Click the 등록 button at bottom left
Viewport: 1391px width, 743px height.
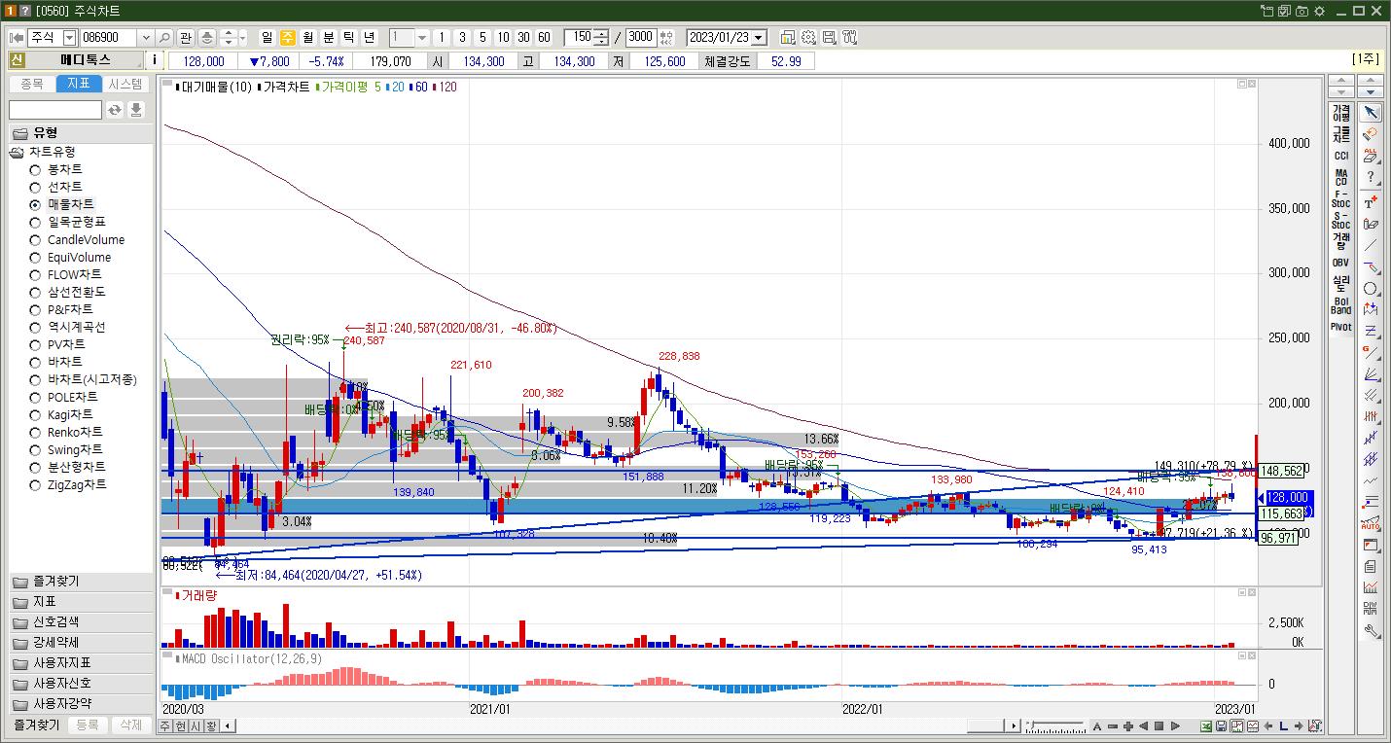click(88, 725)
